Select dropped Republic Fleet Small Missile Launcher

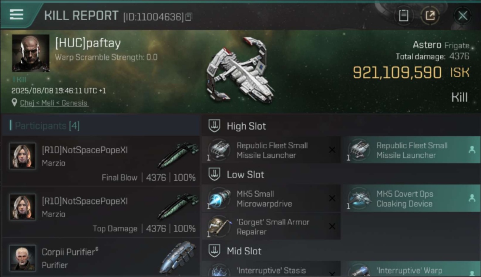[411, 150]
